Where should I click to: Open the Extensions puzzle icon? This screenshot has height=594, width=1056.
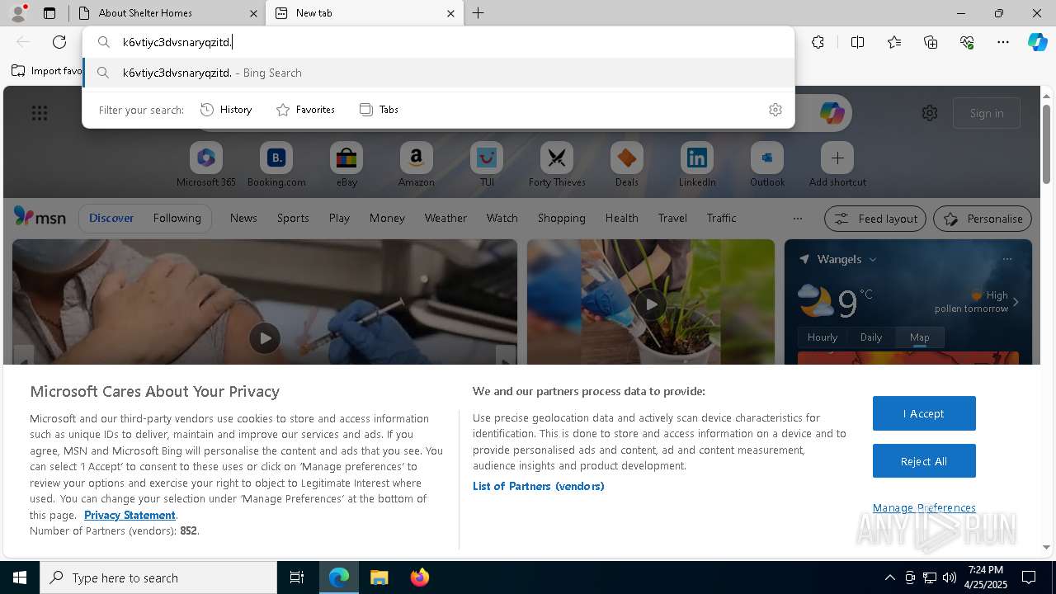pyautogui.click(x=818, y=42)
